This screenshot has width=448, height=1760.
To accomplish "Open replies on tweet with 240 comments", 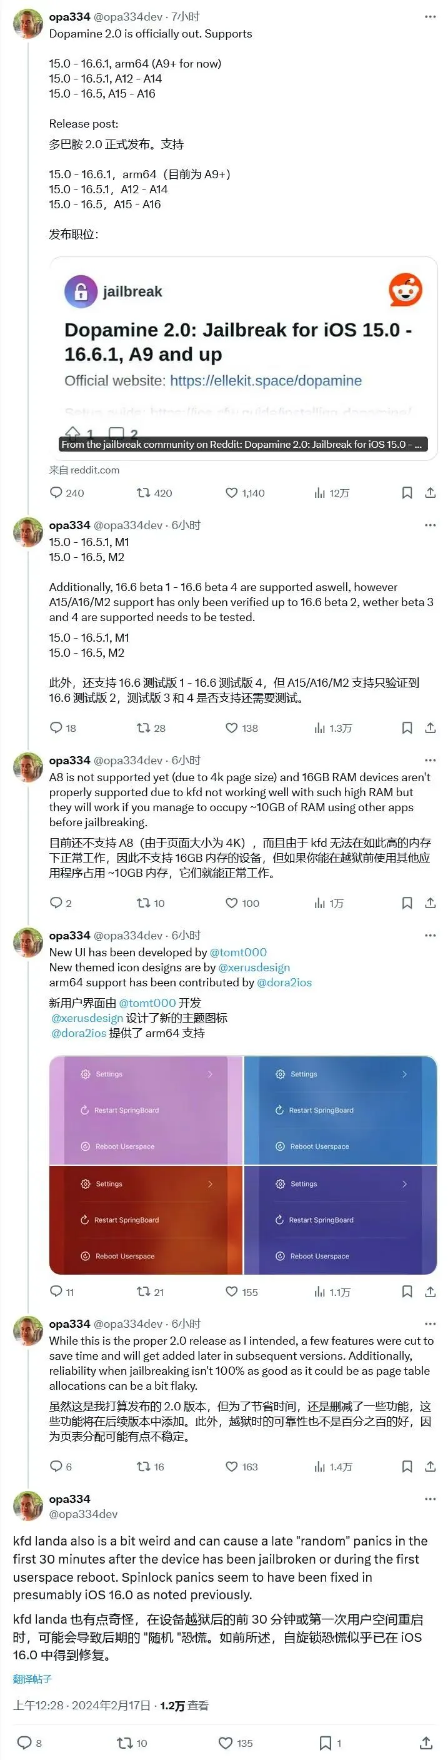I will coord(66,493).
